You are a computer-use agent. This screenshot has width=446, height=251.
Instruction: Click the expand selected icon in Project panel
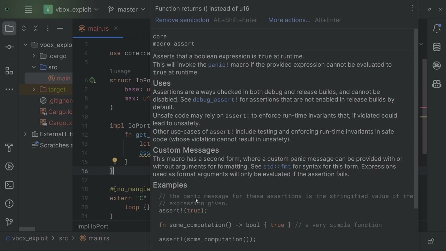click(24, 29)
